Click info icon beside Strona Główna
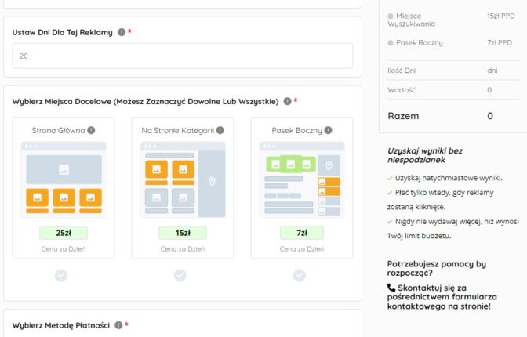This screenshot has height=337, width=527. coord(91,130)
